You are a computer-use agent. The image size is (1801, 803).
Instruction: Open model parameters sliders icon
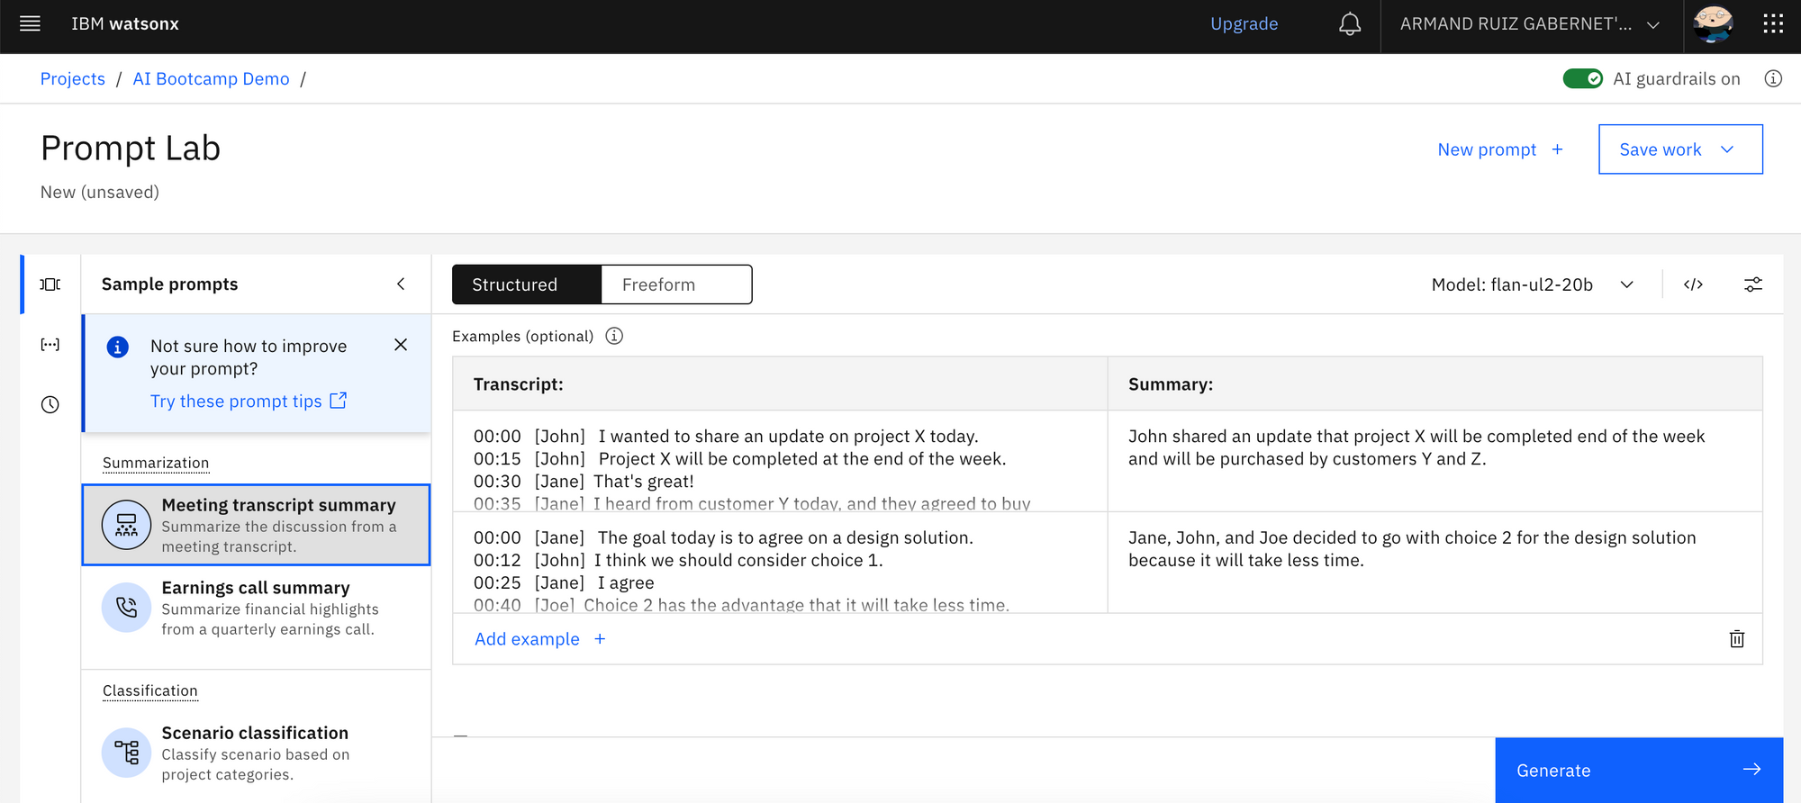coord(1752,284)
